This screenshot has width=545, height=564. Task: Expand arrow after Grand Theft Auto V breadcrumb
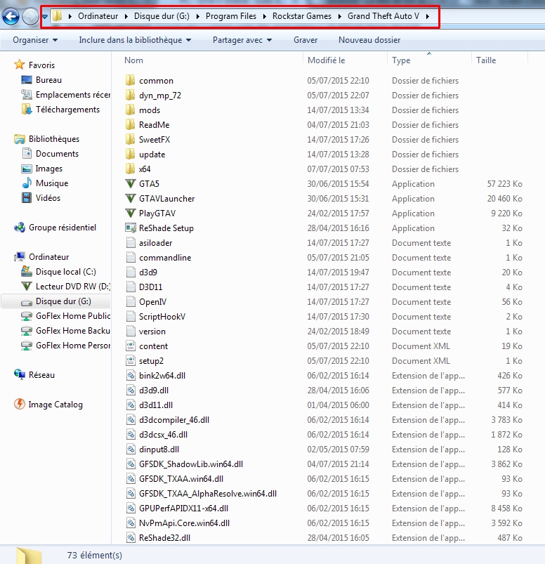point(428,16)
